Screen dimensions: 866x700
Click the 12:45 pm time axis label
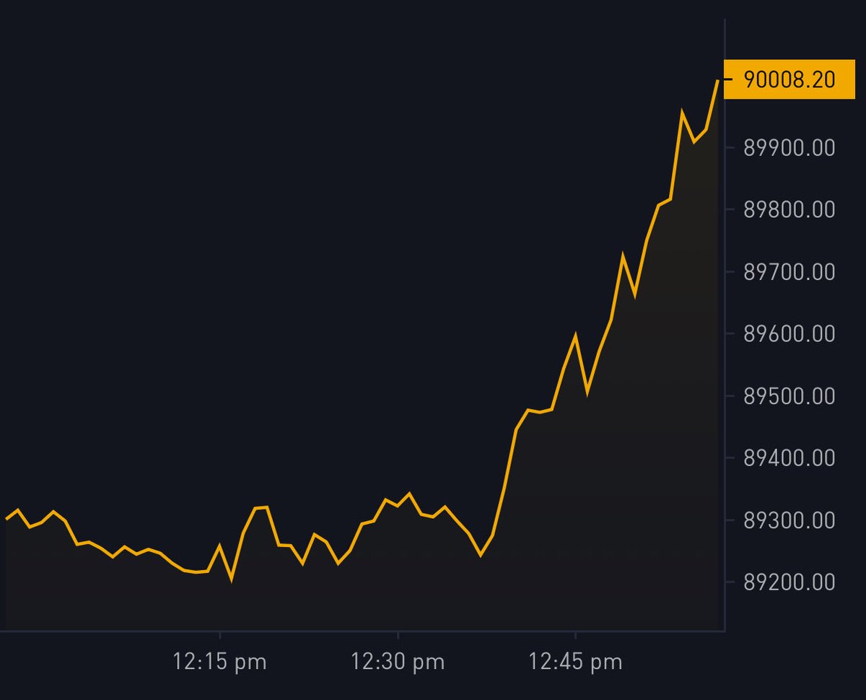click(575, 661)
